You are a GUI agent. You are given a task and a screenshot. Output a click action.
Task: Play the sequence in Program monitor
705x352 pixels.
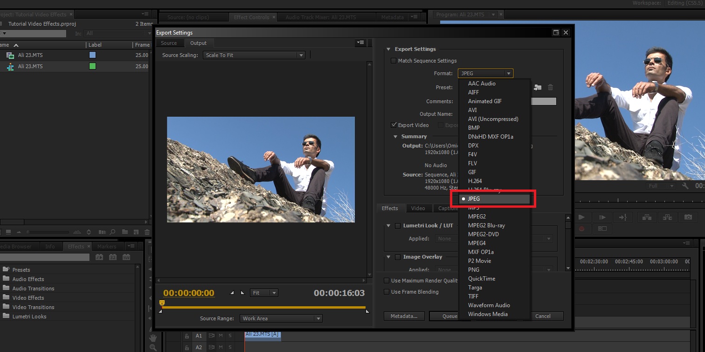581,217
